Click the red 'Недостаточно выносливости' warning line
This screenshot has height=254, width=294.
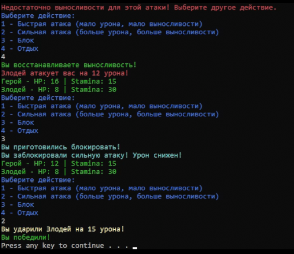pos(139,8)
